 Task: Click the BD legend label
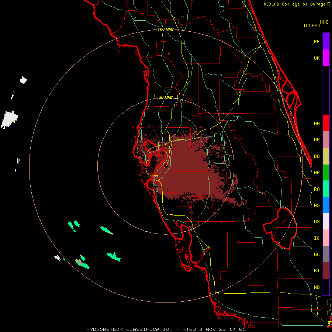pos(317,156)
